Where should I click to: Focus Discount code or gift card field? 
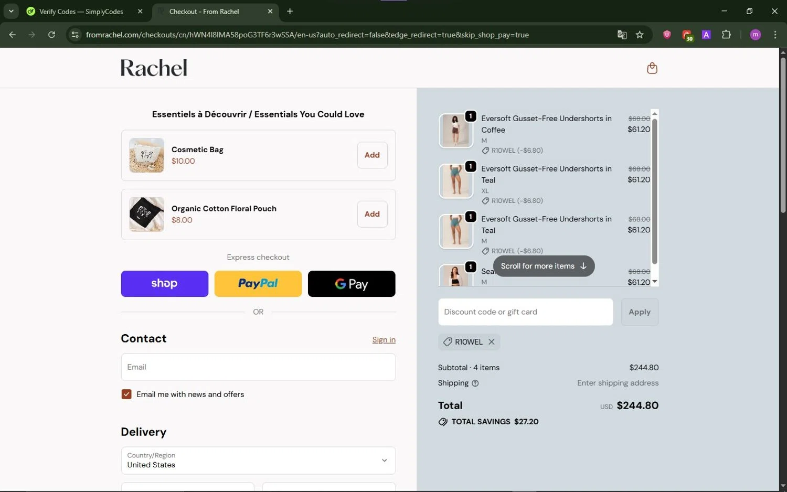(x=525, y=312)
